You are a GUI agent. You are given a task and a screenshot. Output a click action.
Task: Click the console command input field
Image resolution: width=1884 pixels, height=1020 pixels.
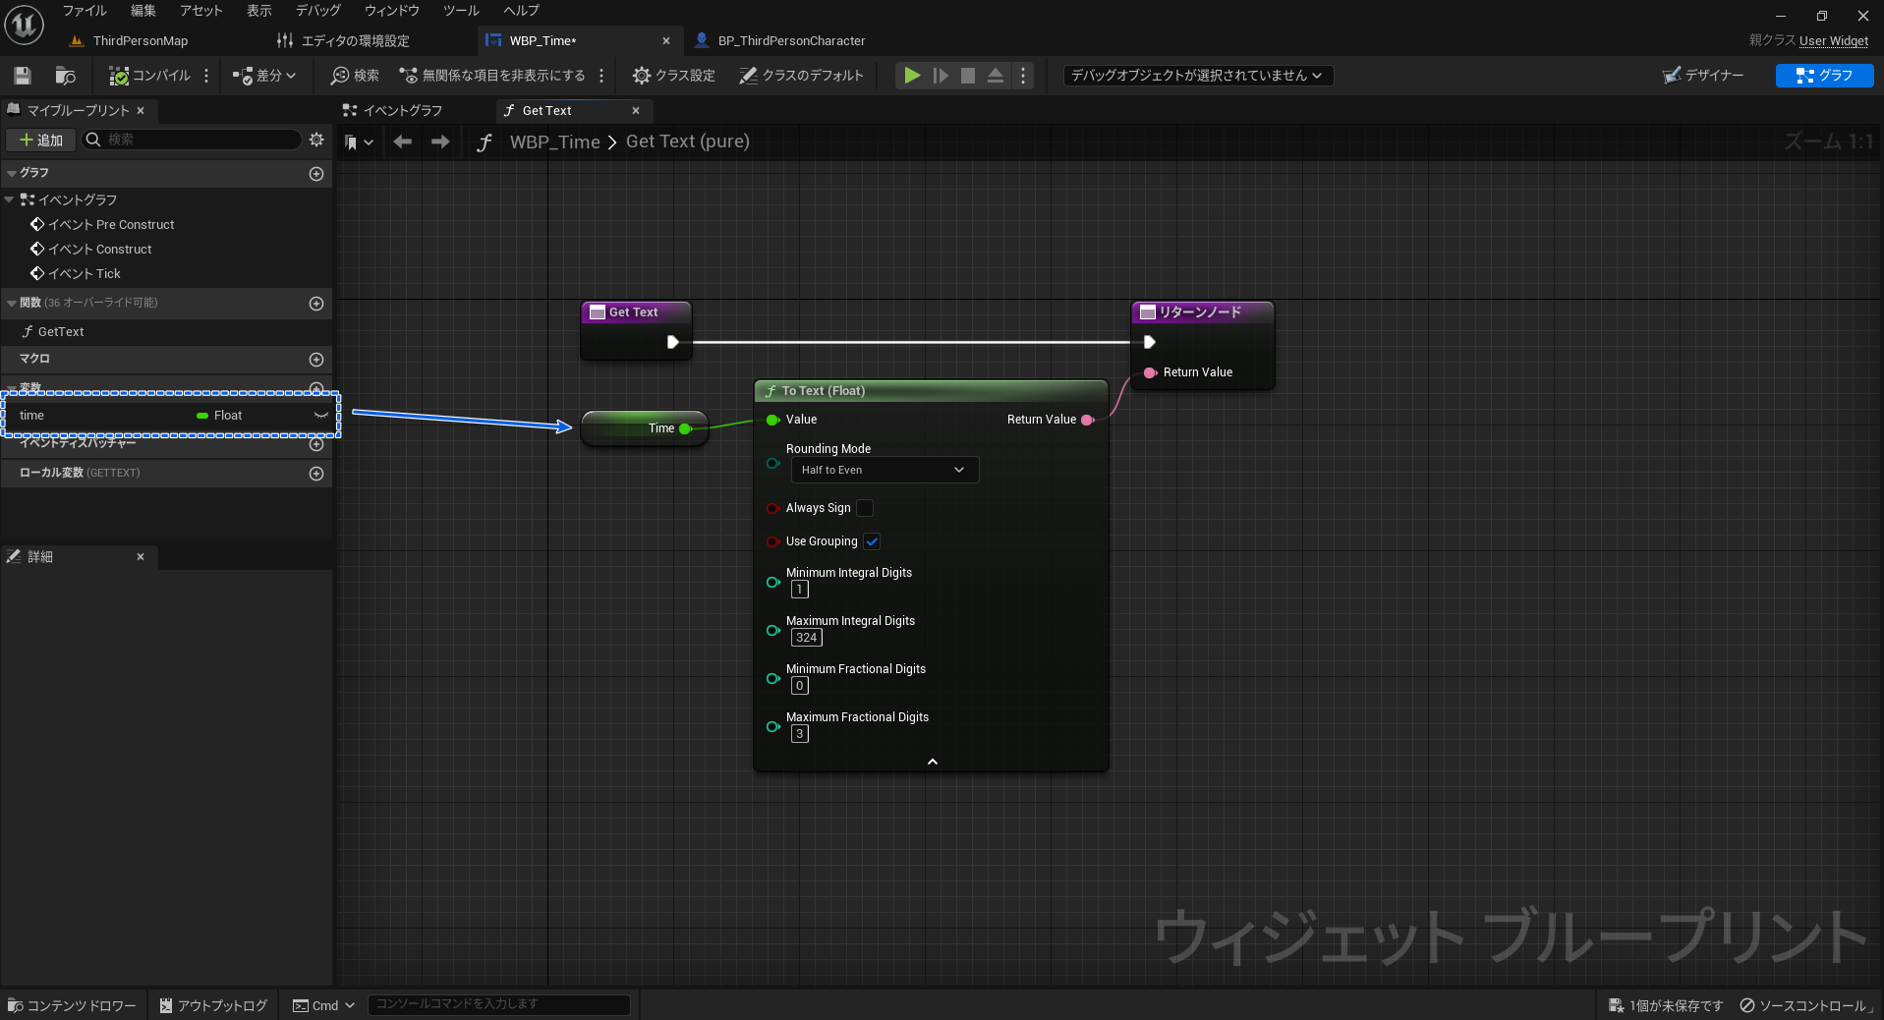point(499,1004)
